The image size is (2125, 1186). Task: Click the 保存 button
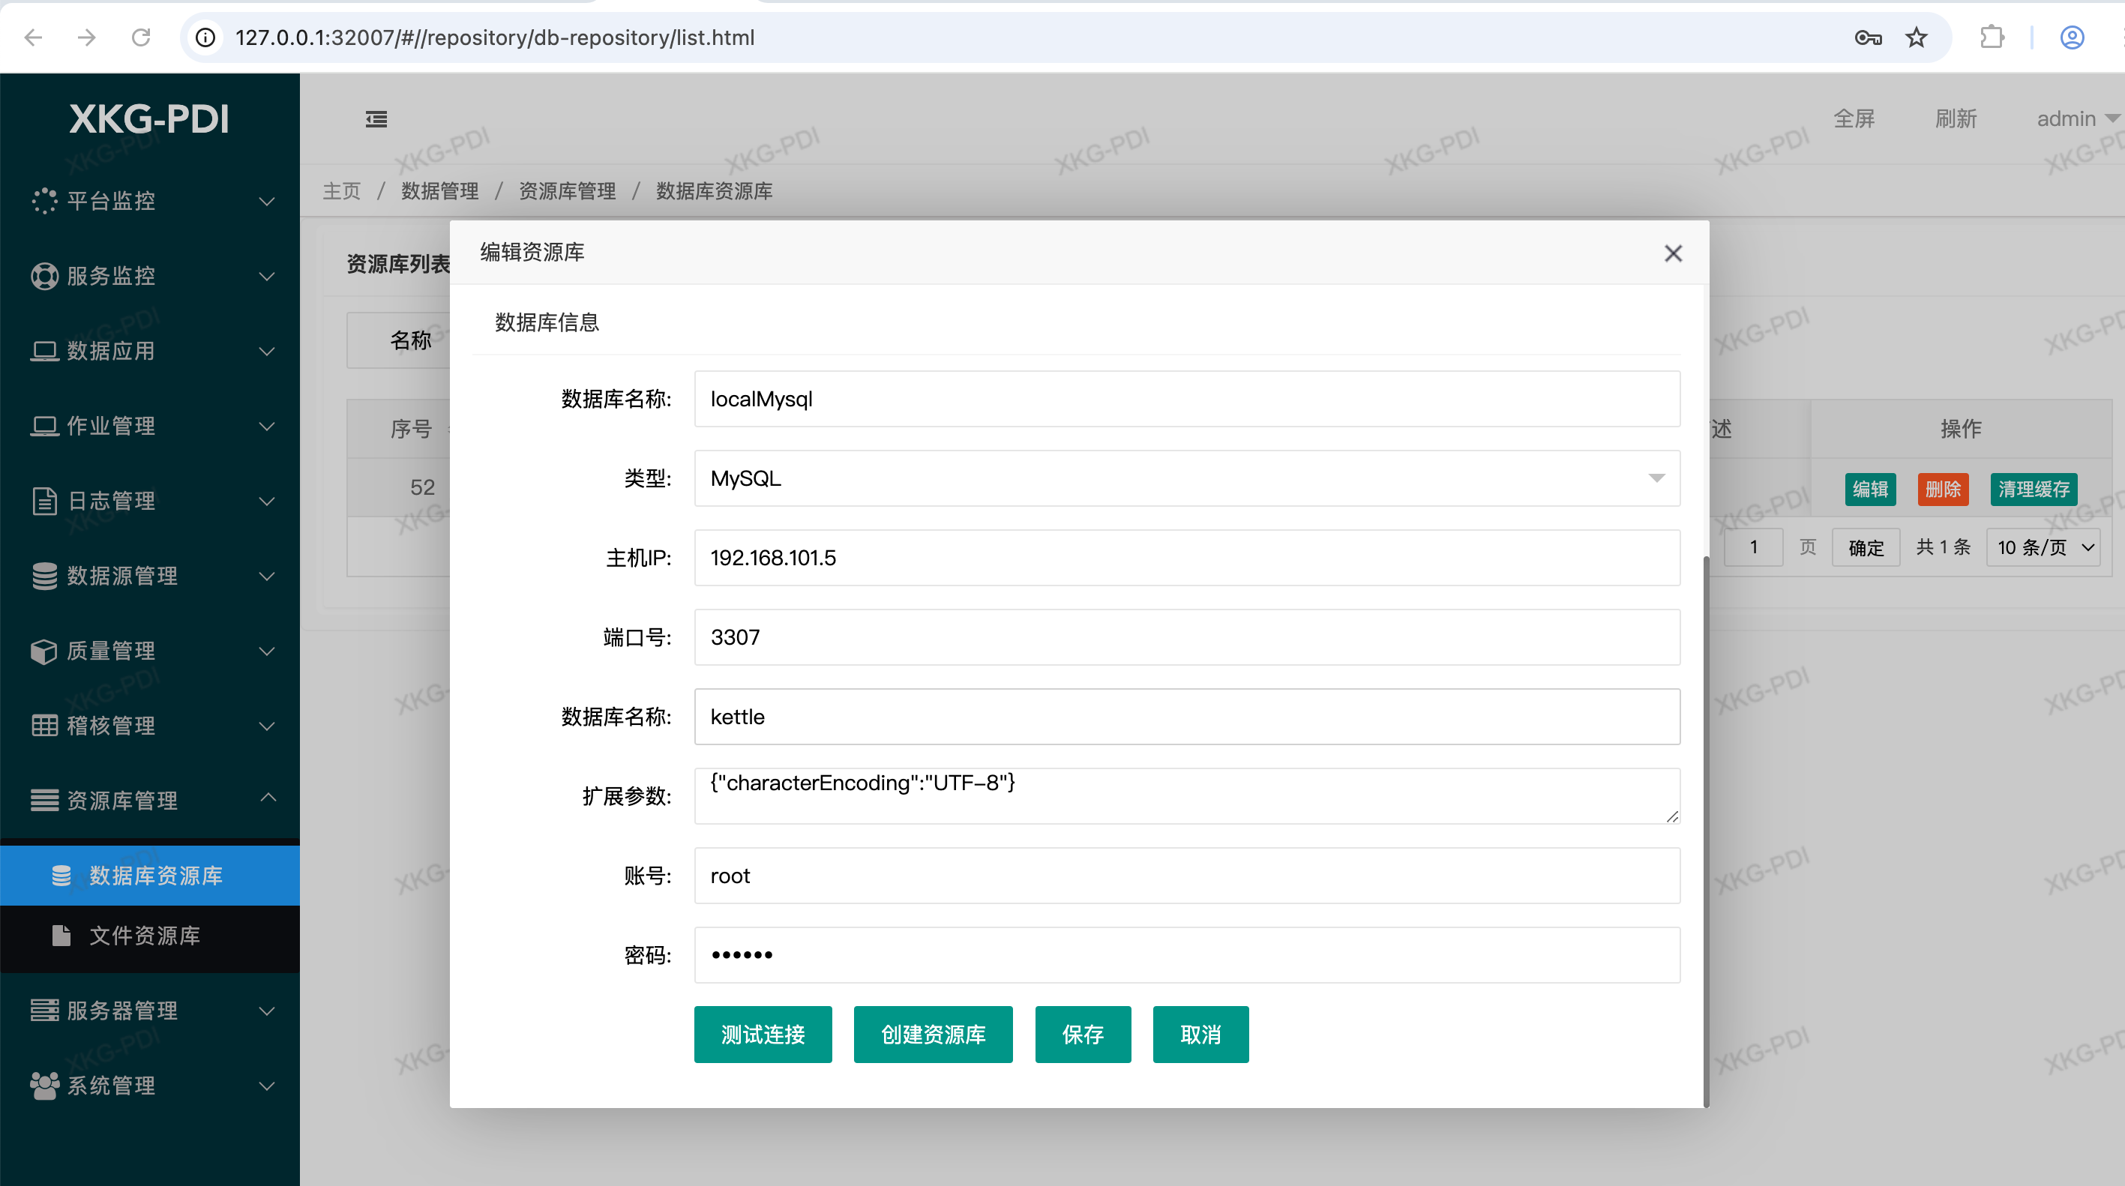tap(1082, 1035)
